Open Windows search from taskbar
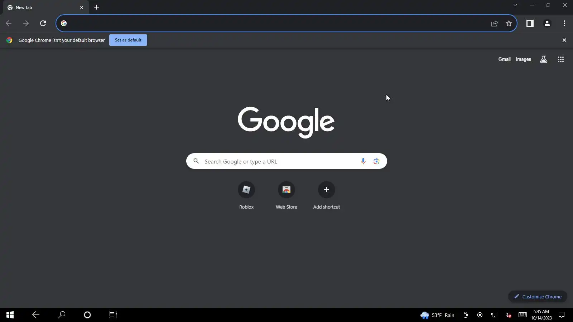Image resolution: width=573 pixels, height=322 pixels. point(62,315)
